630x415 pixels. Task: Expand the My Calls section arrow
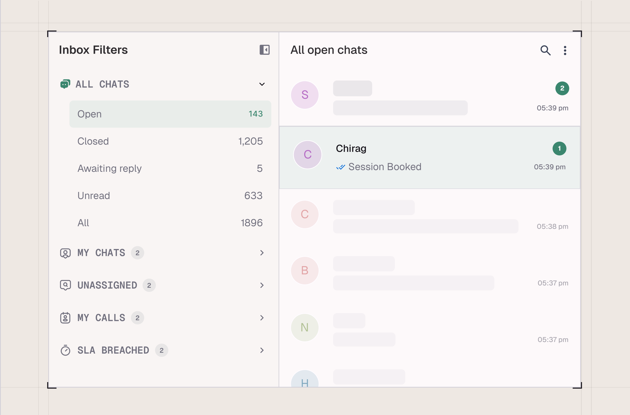click(x=262, y=318)
